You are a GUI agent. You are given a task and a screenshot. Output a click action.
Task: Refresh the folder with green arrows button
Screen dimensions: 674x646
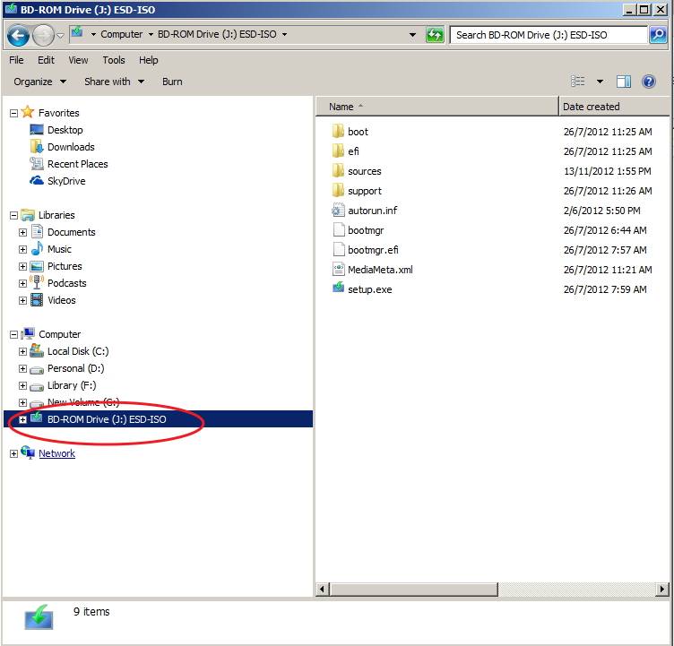(435, 35)
